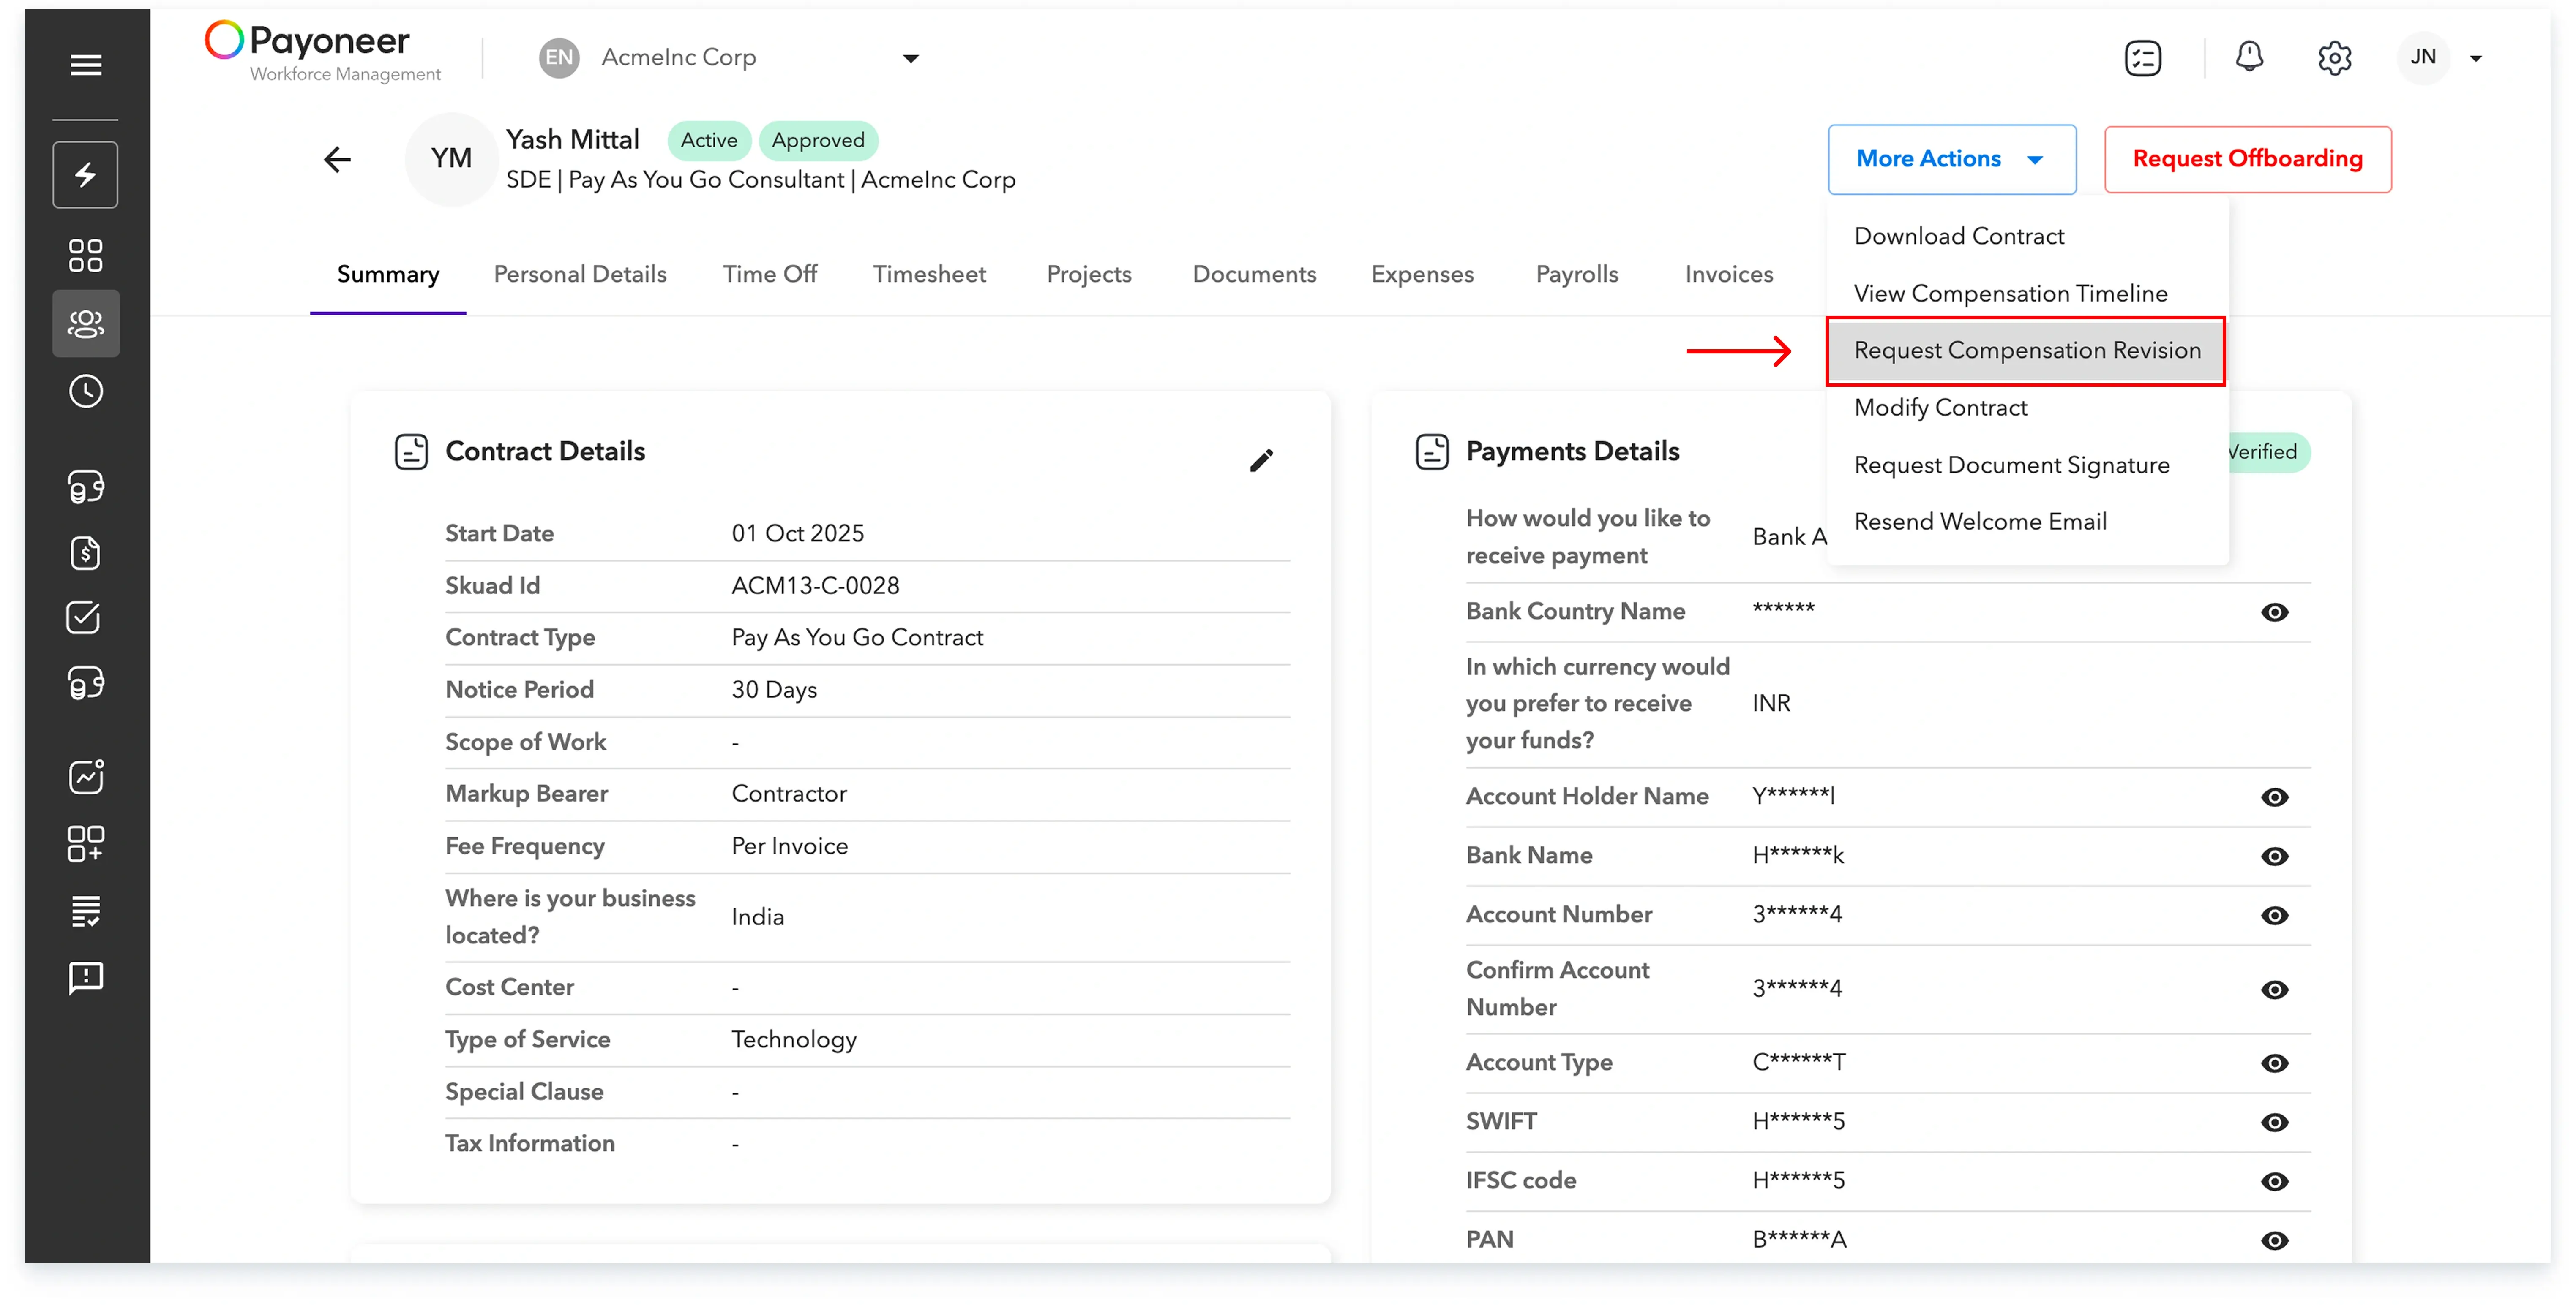Open the notifications bell
Image resolution: width=2576 pixels, height=1305 pixels.
point(2249,57)
